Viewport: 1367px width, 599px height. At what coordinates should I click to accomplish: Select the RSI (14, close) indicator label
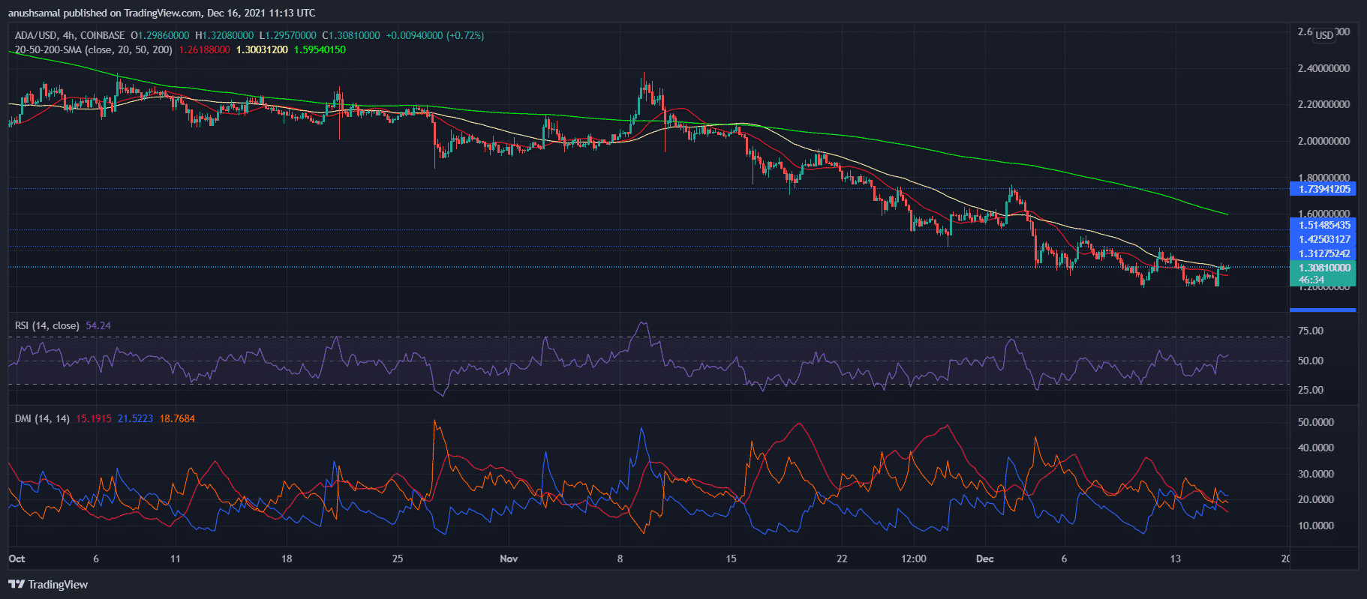[x=47, y=325]
